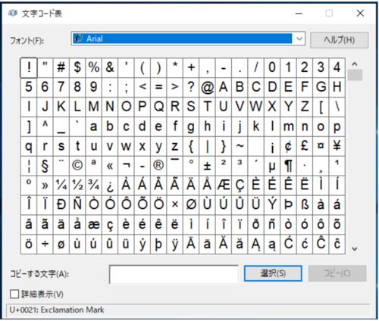Click the scrollbar thumb of the grid

355,75
